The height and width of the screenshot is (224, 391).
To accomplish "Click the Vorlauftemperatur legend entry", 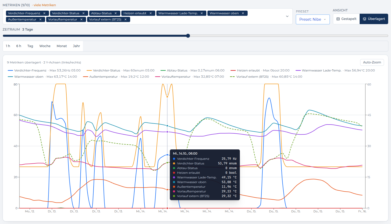I will click(x=189, y=77).
